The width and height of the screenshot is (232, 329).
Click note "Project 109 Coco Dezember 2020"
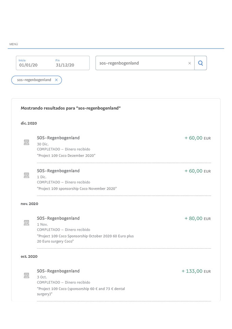[x=66, y=155]
